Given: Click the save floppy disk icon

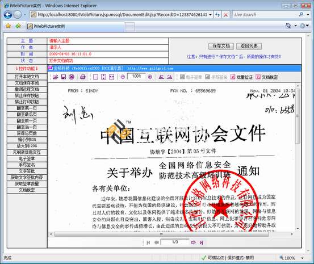Looking at the screenshot, I should click(64, 77).
